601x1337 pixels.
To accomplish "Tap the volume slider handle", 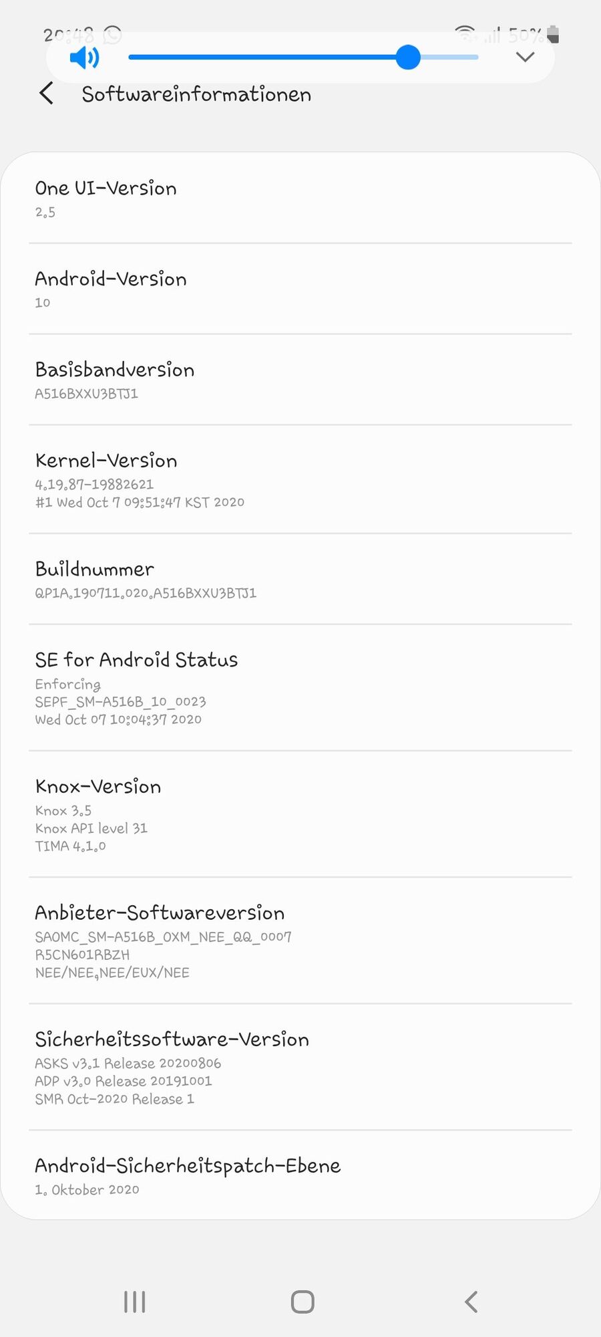I will point(407,57).
